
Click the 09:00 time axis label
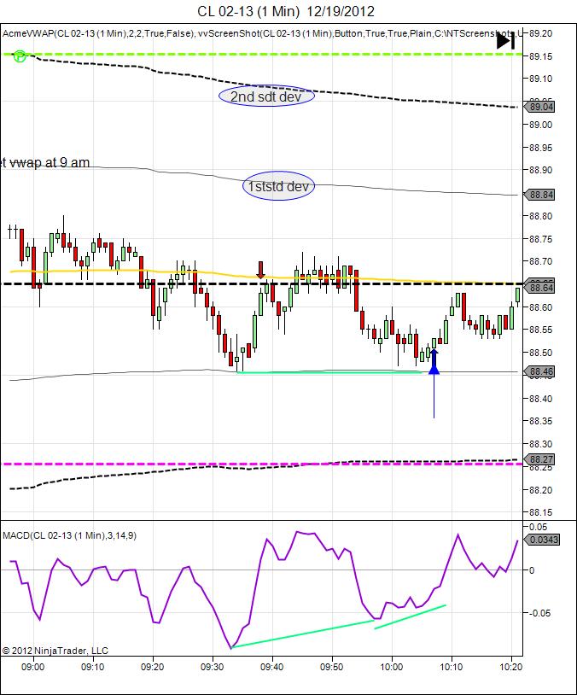coord(32,667)
